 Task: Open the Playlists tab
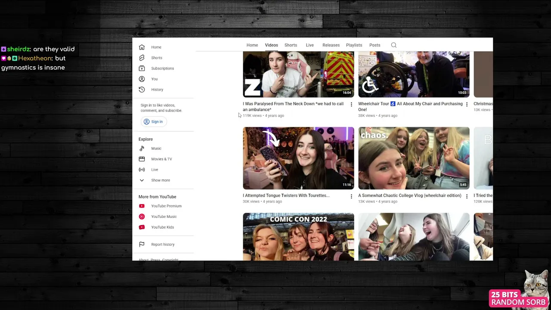(x=354, y=45)
